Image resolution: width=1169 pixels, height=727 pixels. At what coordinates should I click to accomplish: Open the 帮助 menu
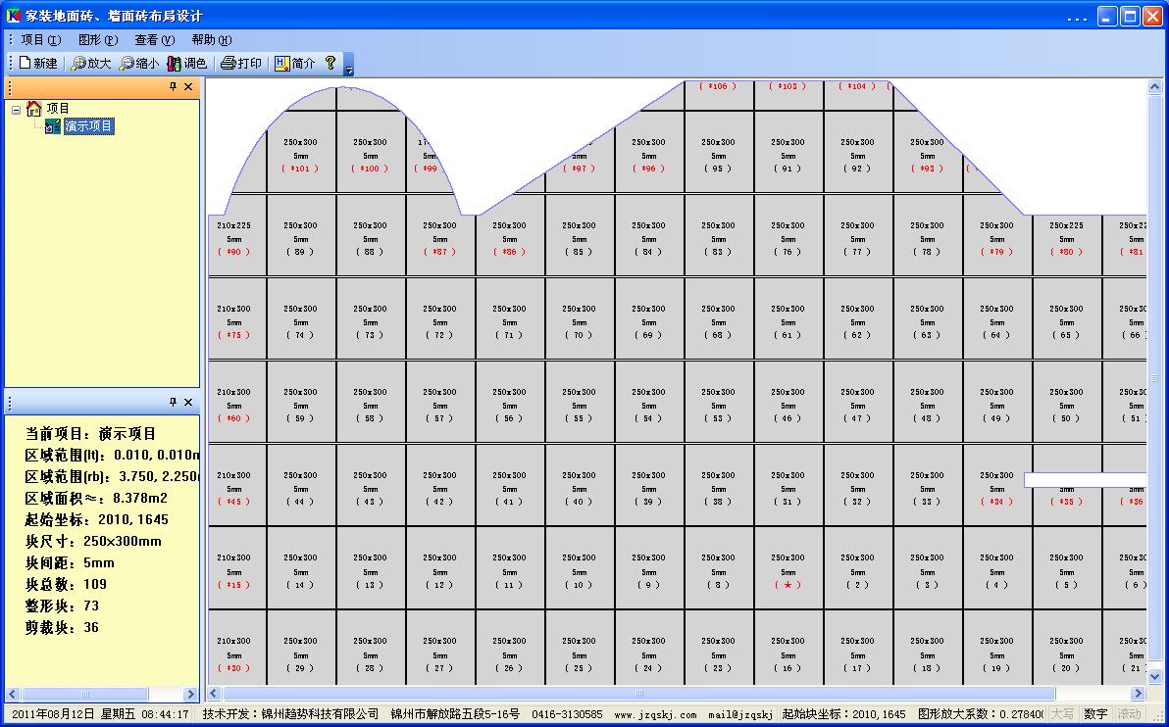[211, 40]
